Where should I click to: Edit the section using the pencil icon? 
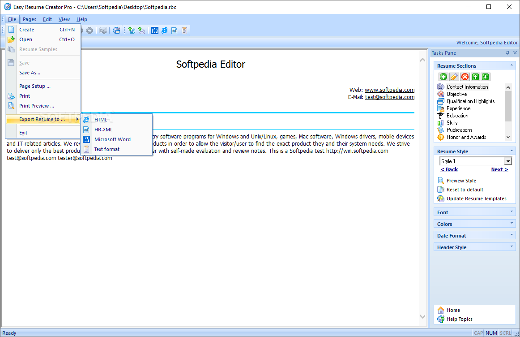click(454, 77)
